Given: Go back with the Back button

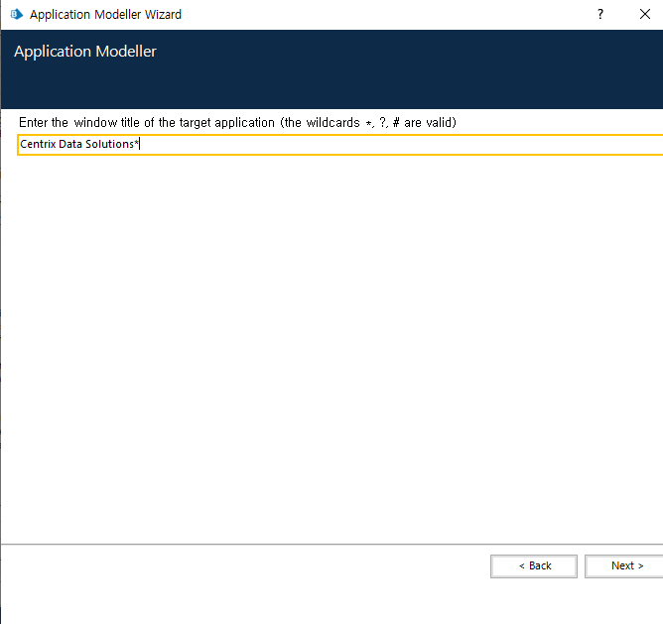Looking at the screenshot, I should [x=534, y=566].
